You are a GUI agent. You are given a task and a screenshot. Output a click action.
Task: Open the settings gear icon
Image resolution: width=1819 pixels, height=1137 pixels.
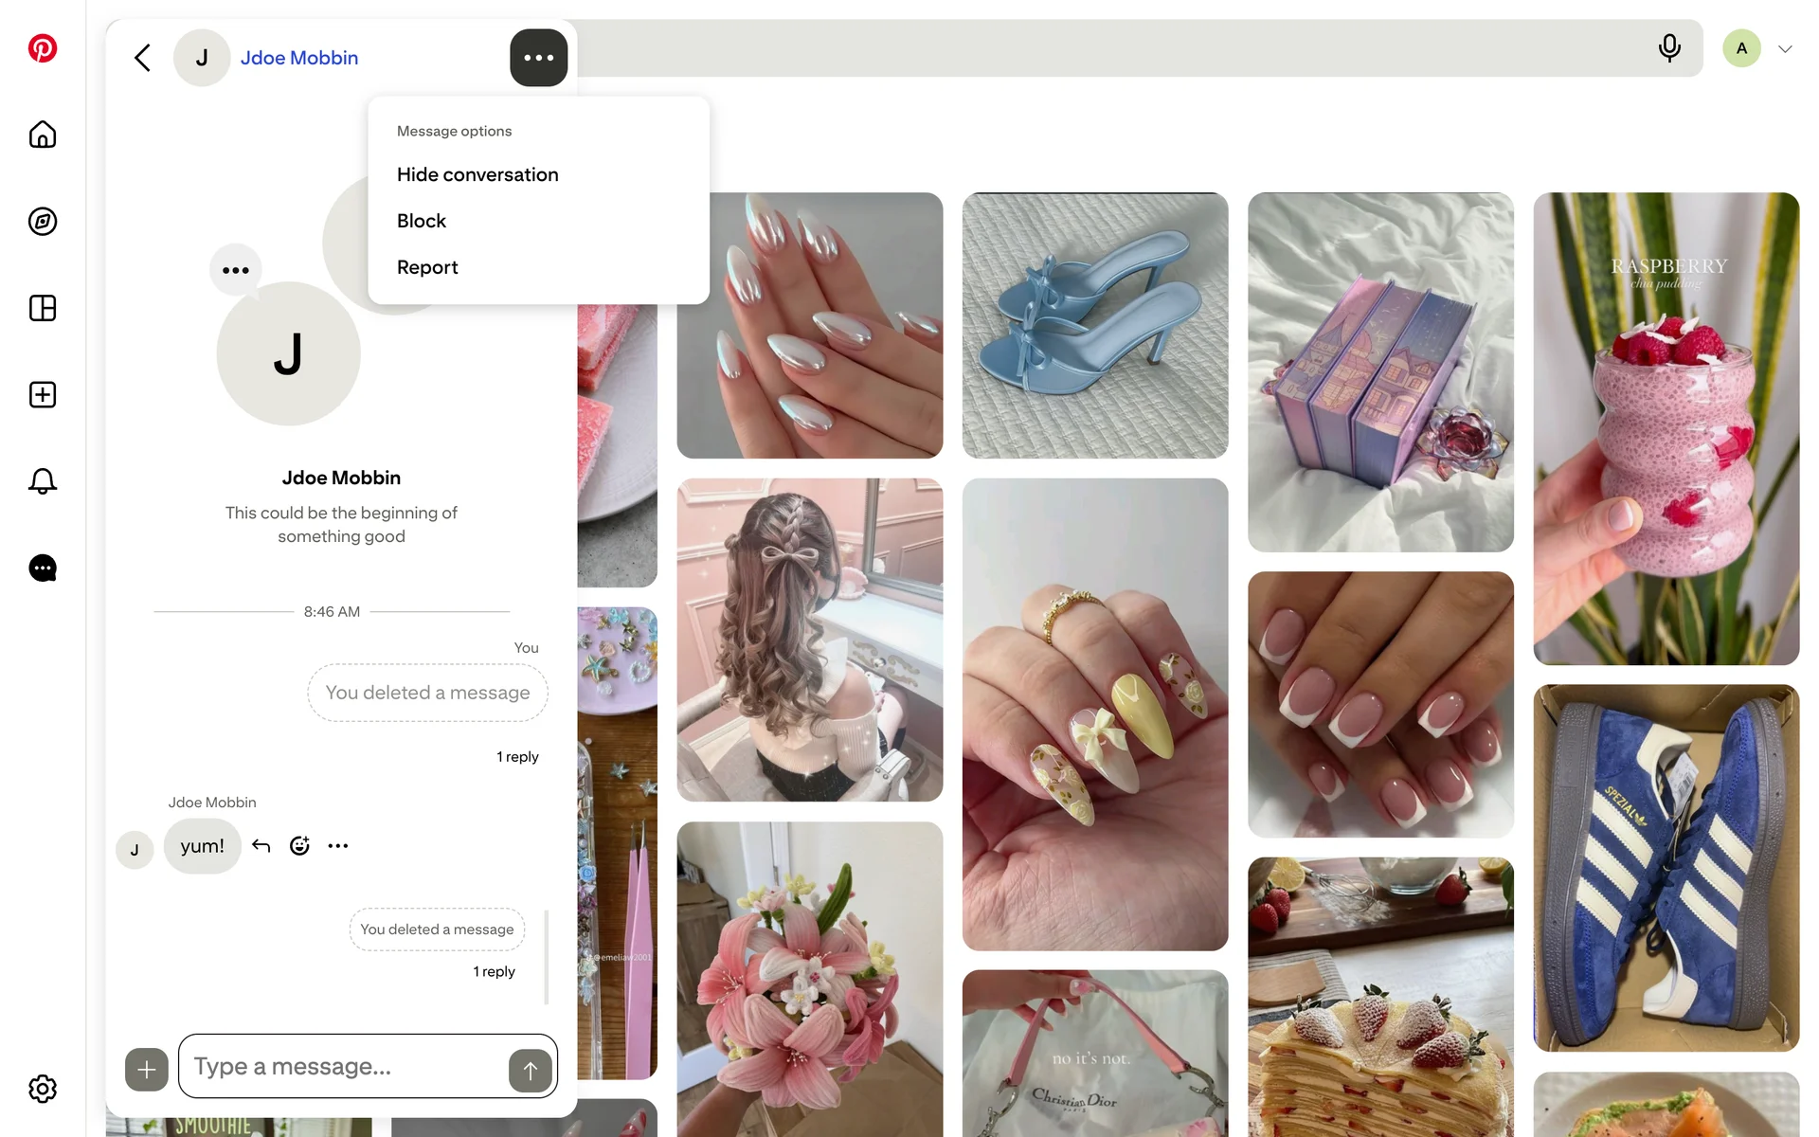(43, 1089)
